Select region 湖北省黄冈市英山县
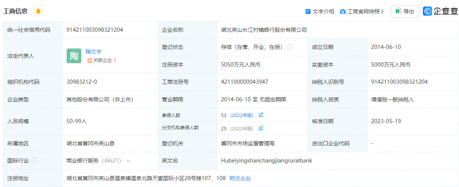 [91, 143]
